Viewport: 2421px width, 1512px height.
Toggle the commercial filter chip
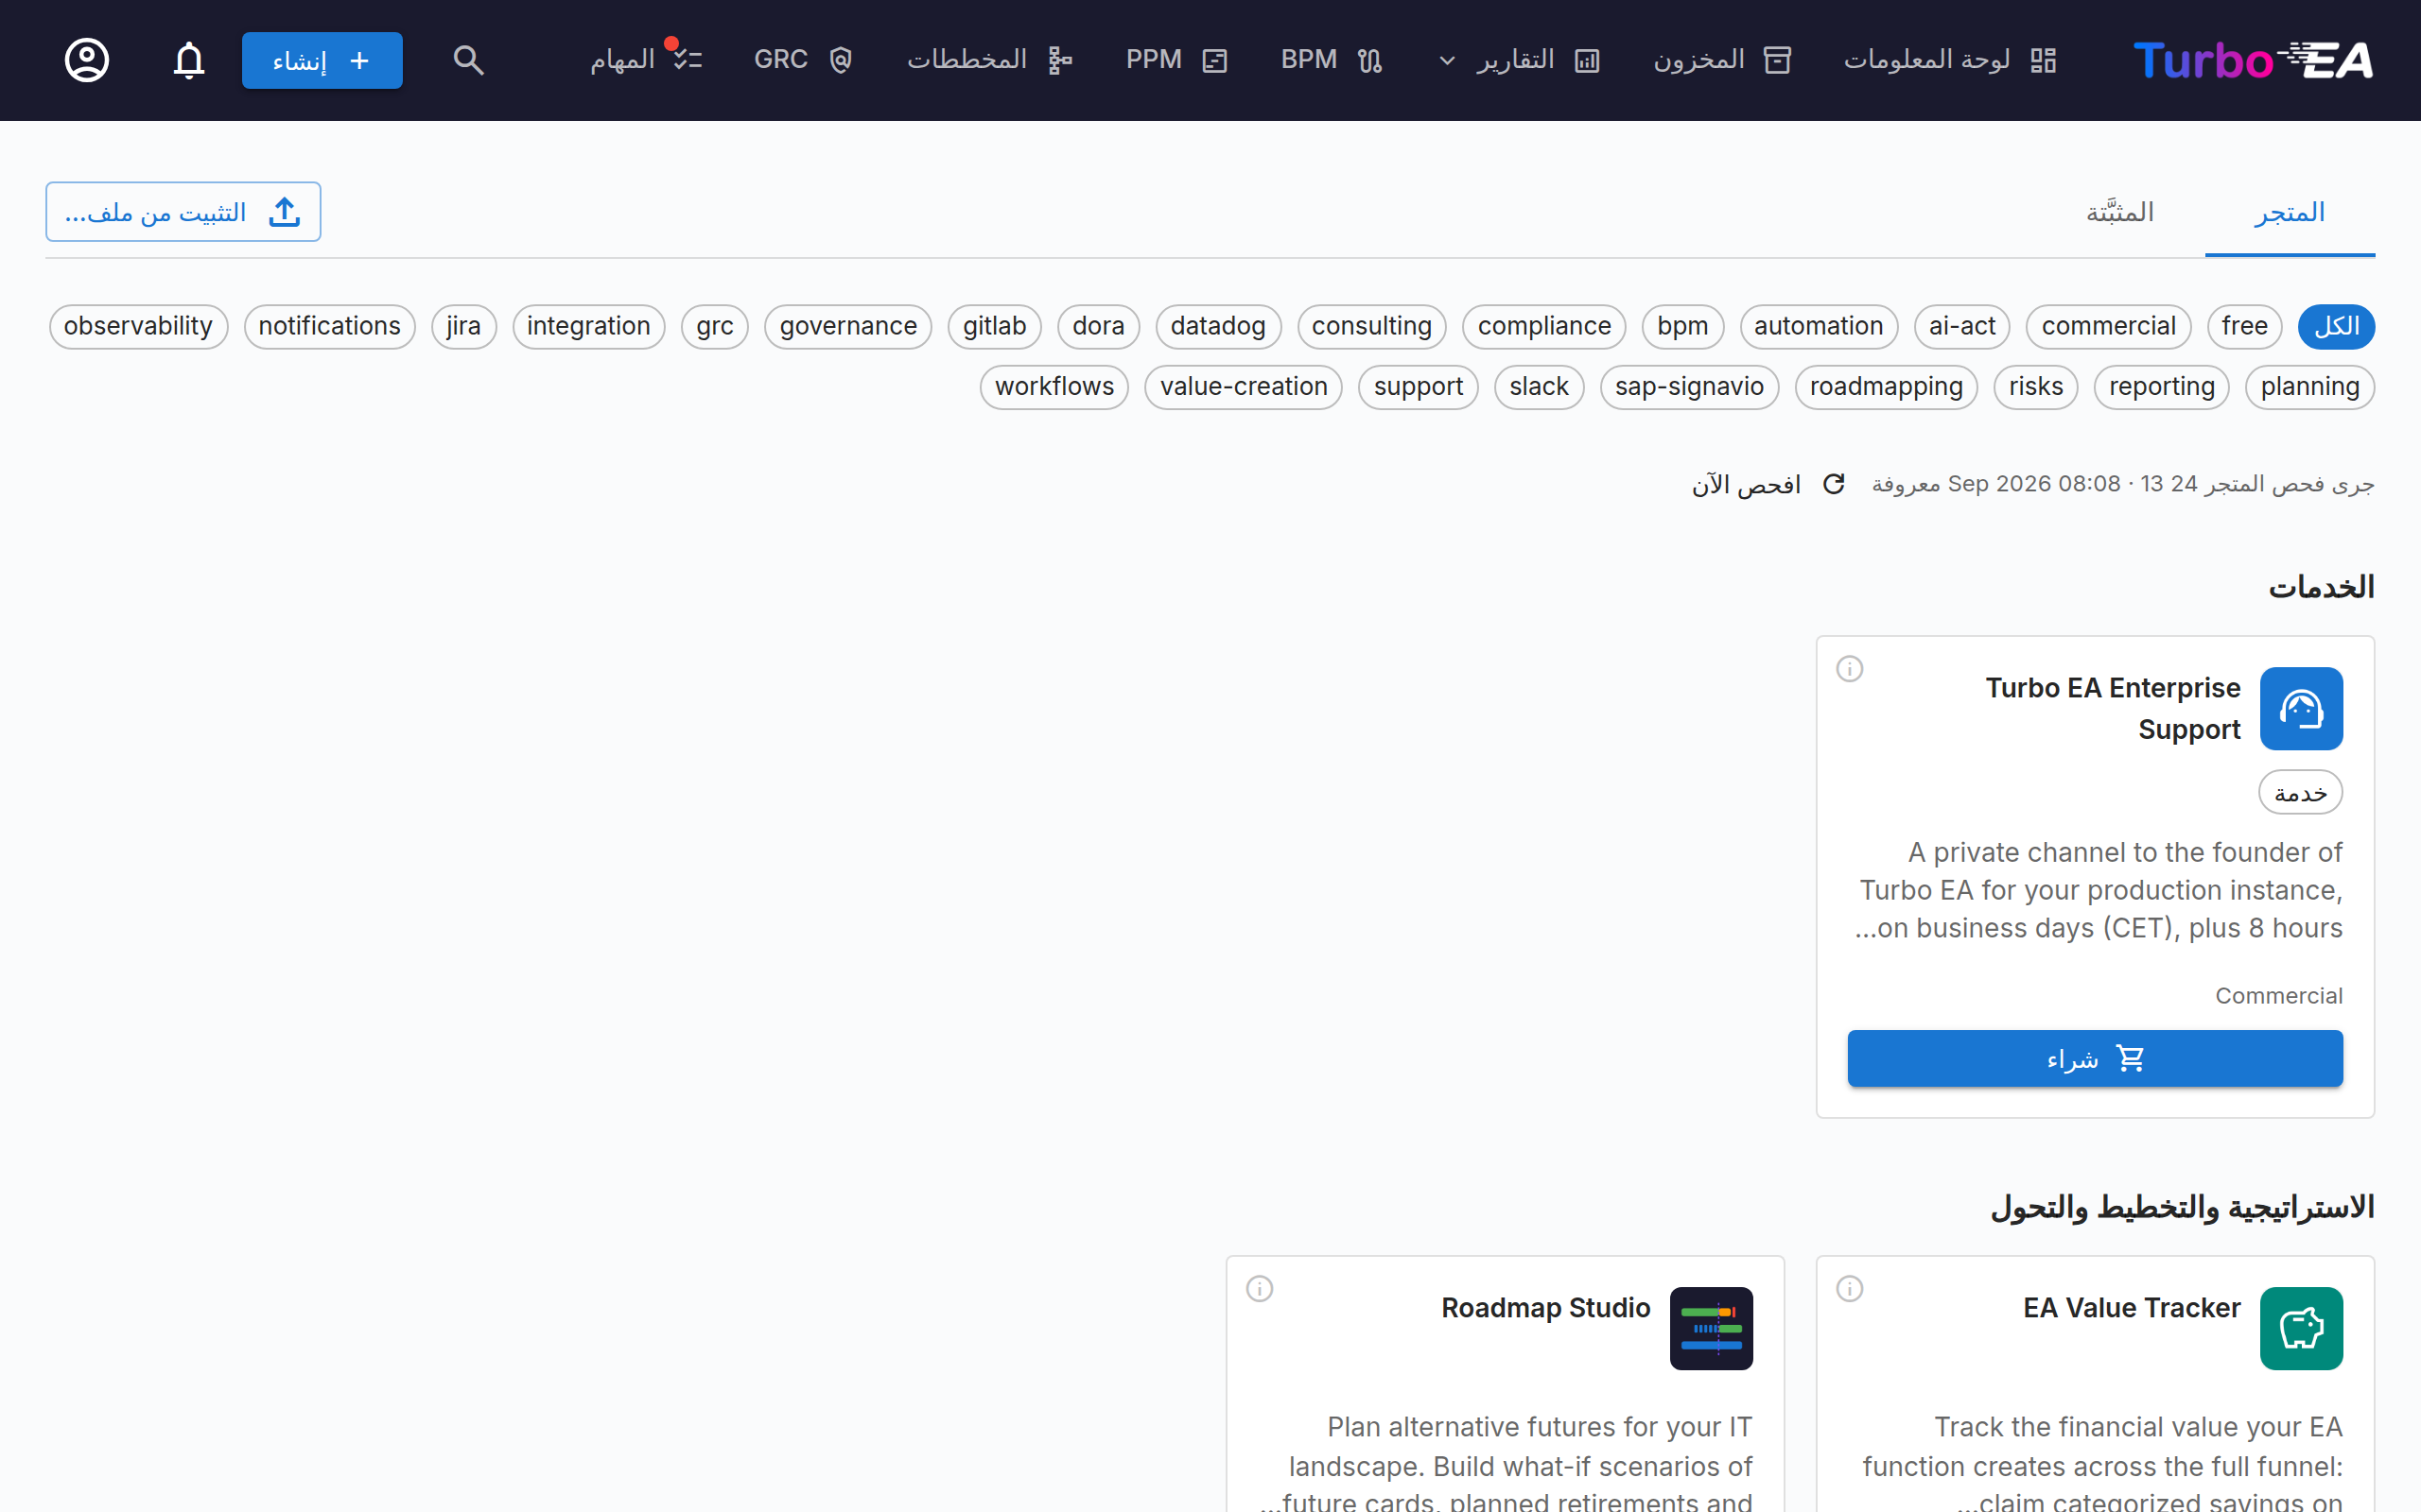tap(2108, 327)
